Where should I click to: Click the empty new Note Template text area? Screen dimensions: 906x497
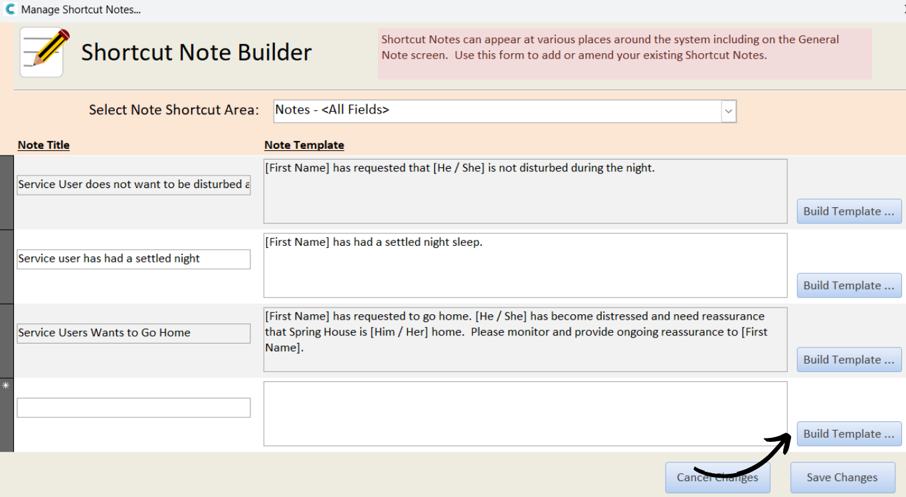(x=525, y=413)
